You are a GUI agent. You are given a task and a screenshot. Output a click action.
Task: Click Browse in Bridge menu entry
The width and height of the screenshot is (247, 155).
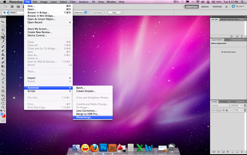[x=39, y=13]
